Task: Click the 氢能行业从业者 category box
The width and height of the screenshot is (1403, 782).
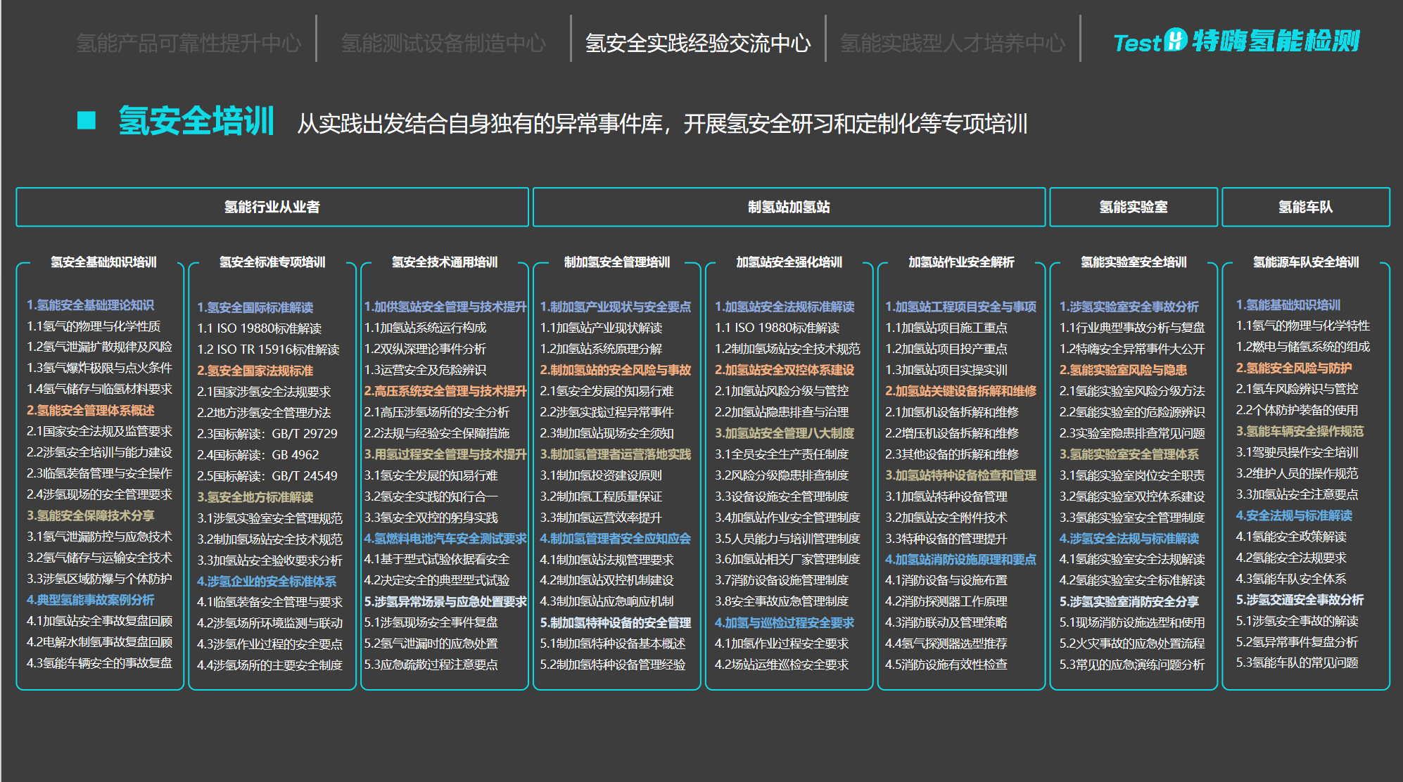Action: tap(272, 207)
